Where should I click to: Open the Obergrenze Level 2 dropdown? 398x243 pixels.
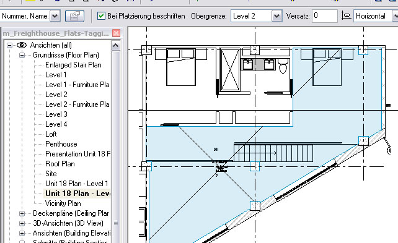(277, 16)
